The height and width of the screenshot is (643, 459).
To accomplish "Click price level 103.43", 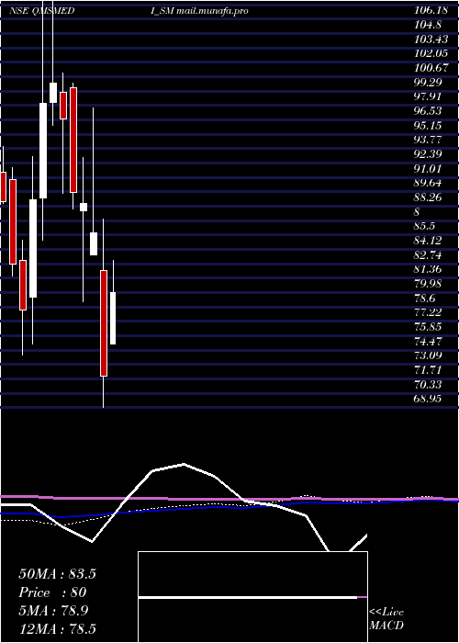I will click(432, 39).
